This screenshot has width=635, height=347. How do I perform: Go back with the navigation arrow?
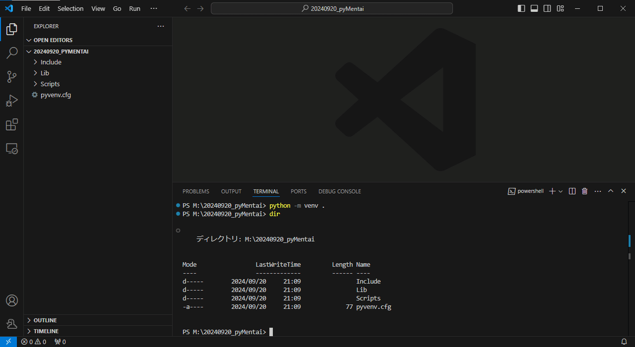click(x=187, y=8)
